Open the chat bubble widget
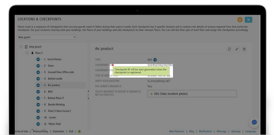This screenshot has height=135, width=274. 254,122
